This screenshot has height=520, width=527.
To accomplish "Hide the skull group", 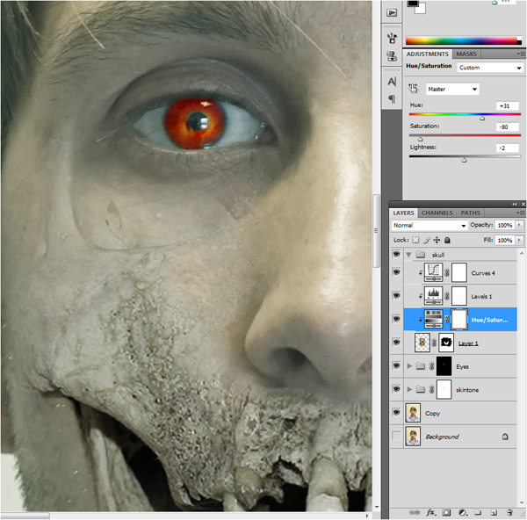I will 396,254.
